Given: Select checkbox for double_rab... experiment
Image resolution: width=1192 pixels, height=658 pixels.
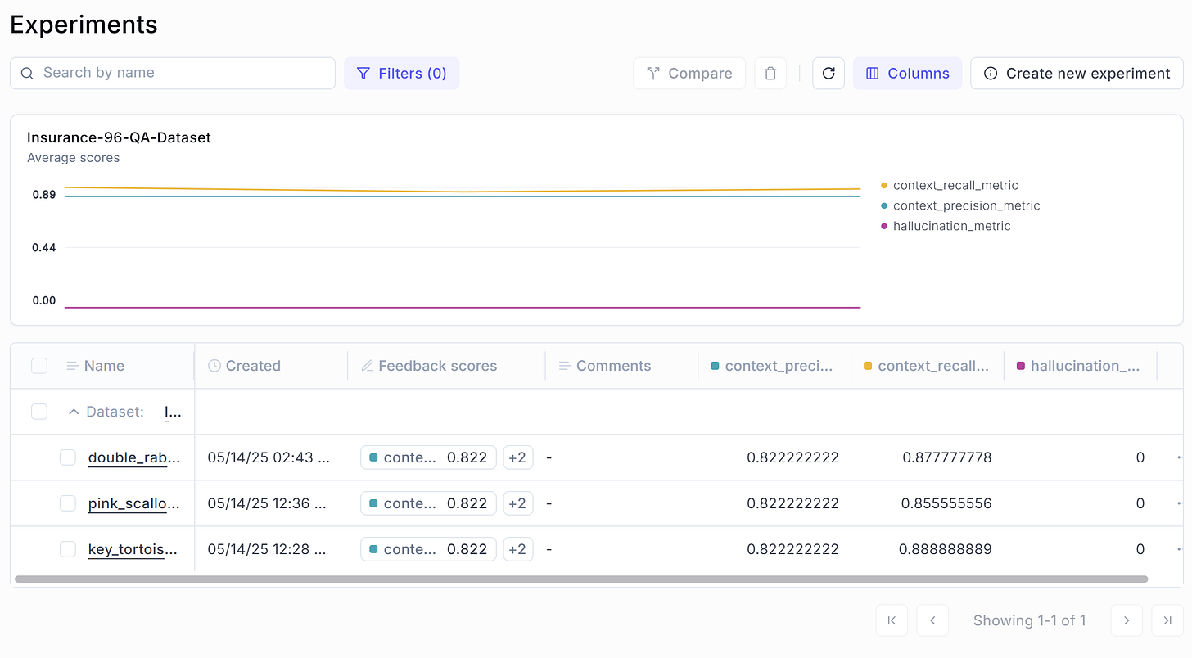Looking at the screenshot, I should [x=68, y=457].
